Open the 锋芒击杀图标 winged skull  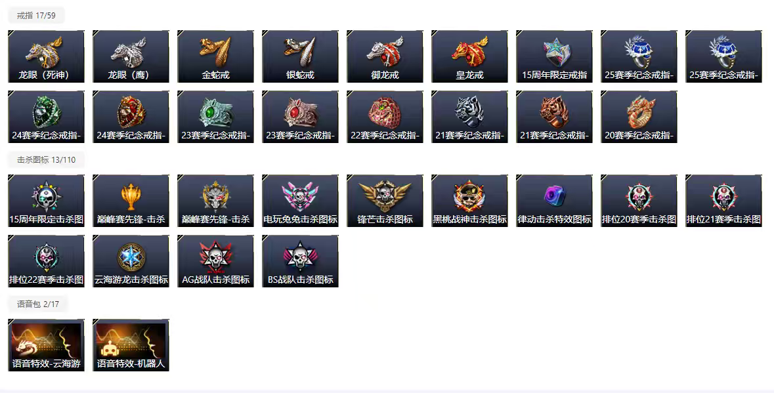[385, 201]
